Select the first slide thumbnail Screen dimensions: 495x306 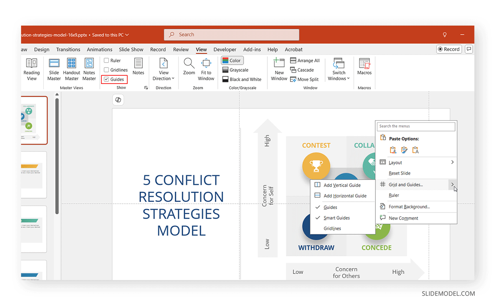34,120
